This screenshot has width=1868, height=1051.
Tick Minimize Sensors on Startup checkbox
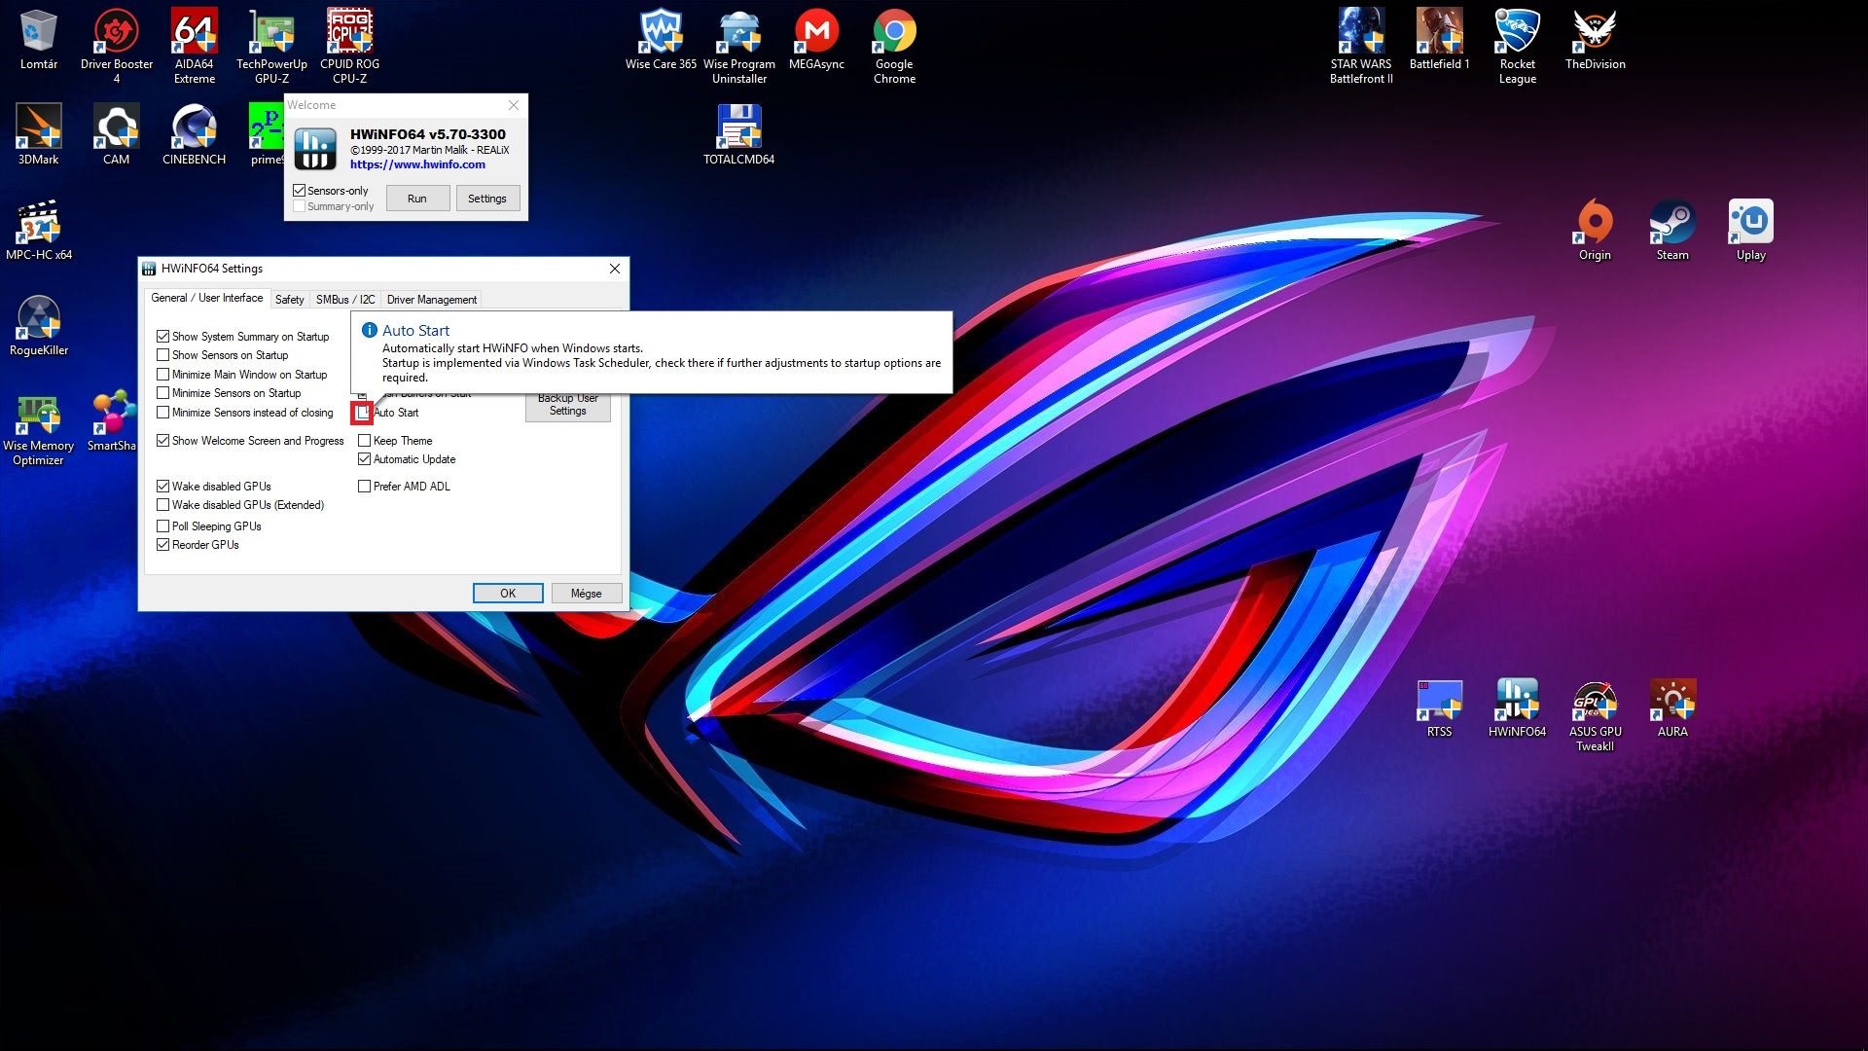(x=163, y=393)
